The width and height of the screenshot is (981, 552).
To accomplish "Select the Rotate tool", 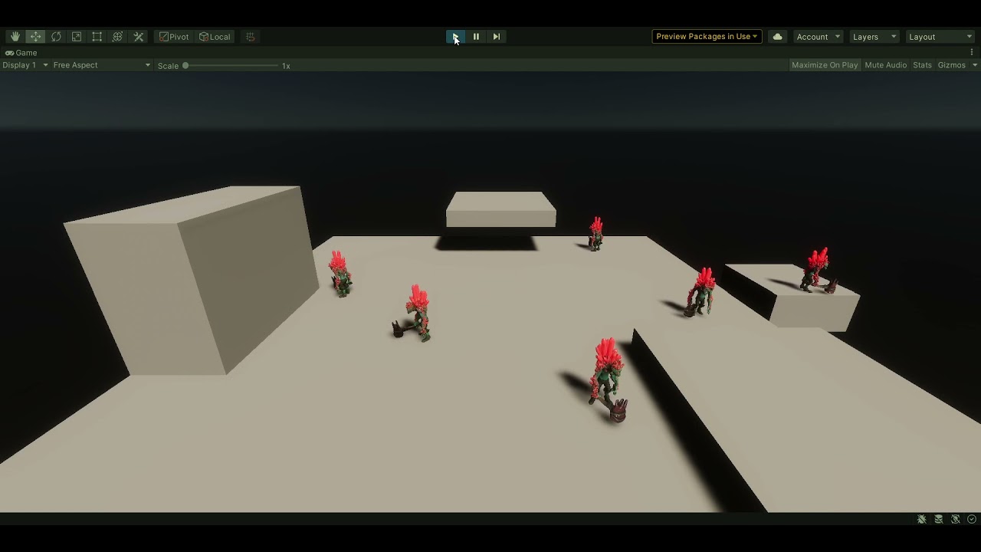I will click(x=56, y=37).
